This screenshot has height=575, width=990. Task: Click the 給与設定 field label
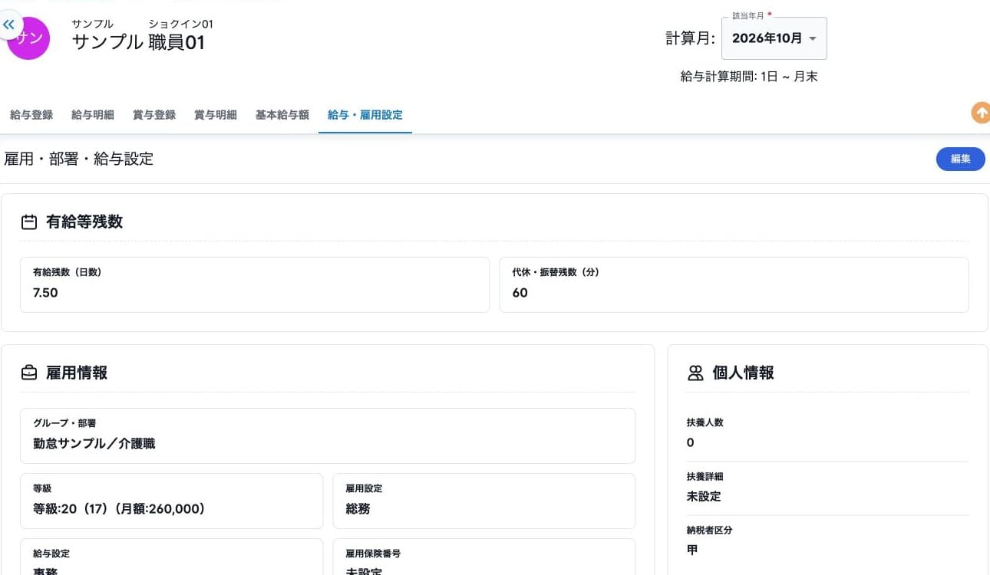51,554
